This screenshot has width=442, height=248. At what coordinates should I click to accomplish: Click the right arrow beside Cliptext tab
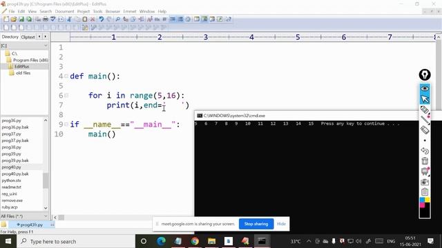45,37
